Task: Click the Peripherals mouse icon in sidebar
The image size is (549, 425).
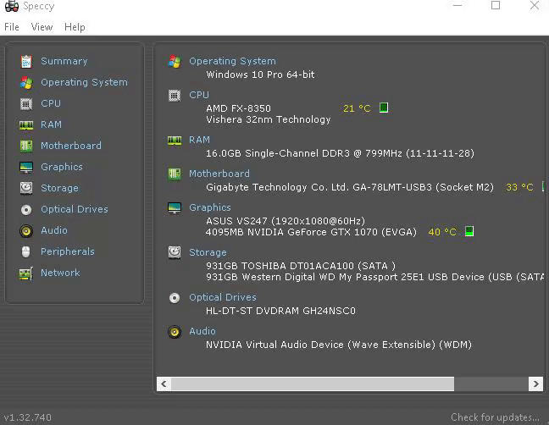Action: (x=26, y=251)
